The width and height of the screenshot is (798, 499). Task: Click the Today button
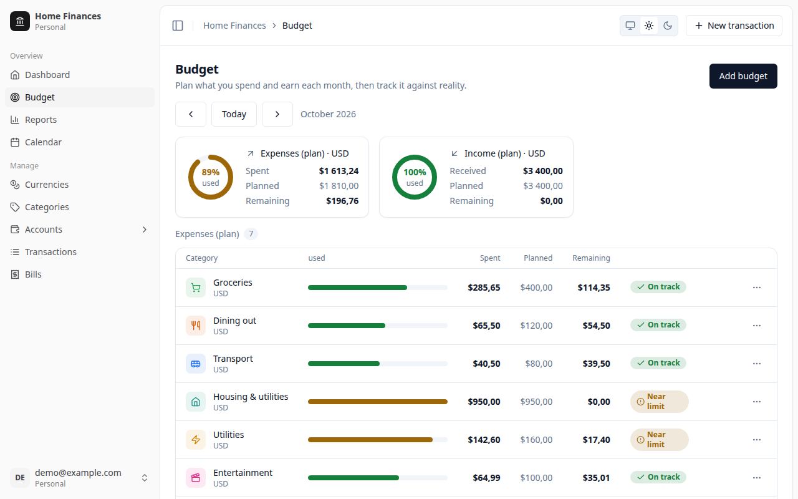[x=234, y=114]
